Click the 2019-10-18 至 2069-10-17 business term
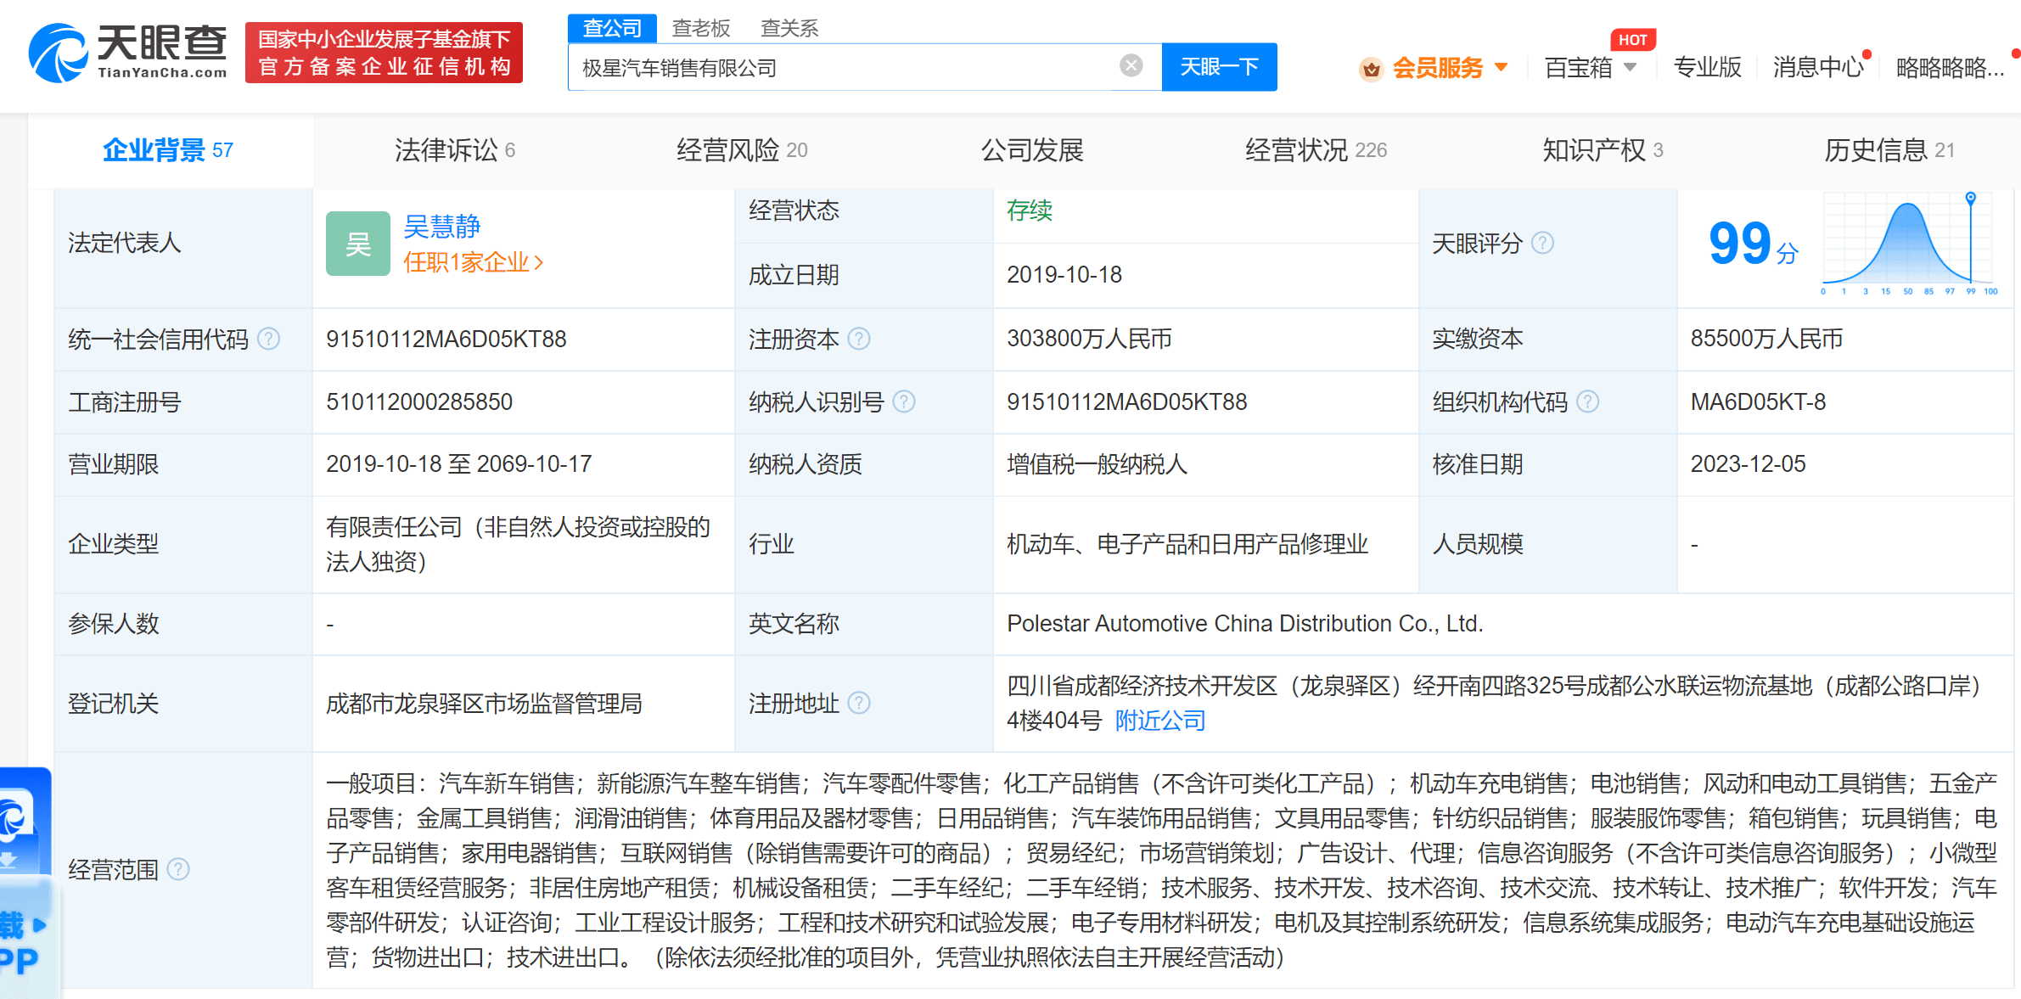 (x=458, y=464)
